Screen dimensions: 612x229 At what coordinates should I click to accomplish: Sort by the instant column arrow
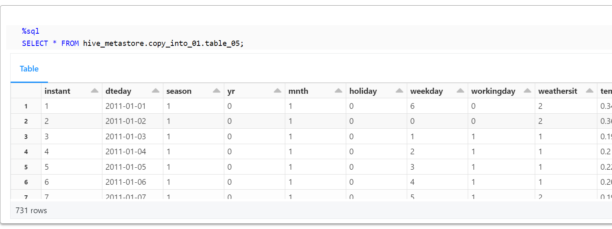(x=95, y=91)
